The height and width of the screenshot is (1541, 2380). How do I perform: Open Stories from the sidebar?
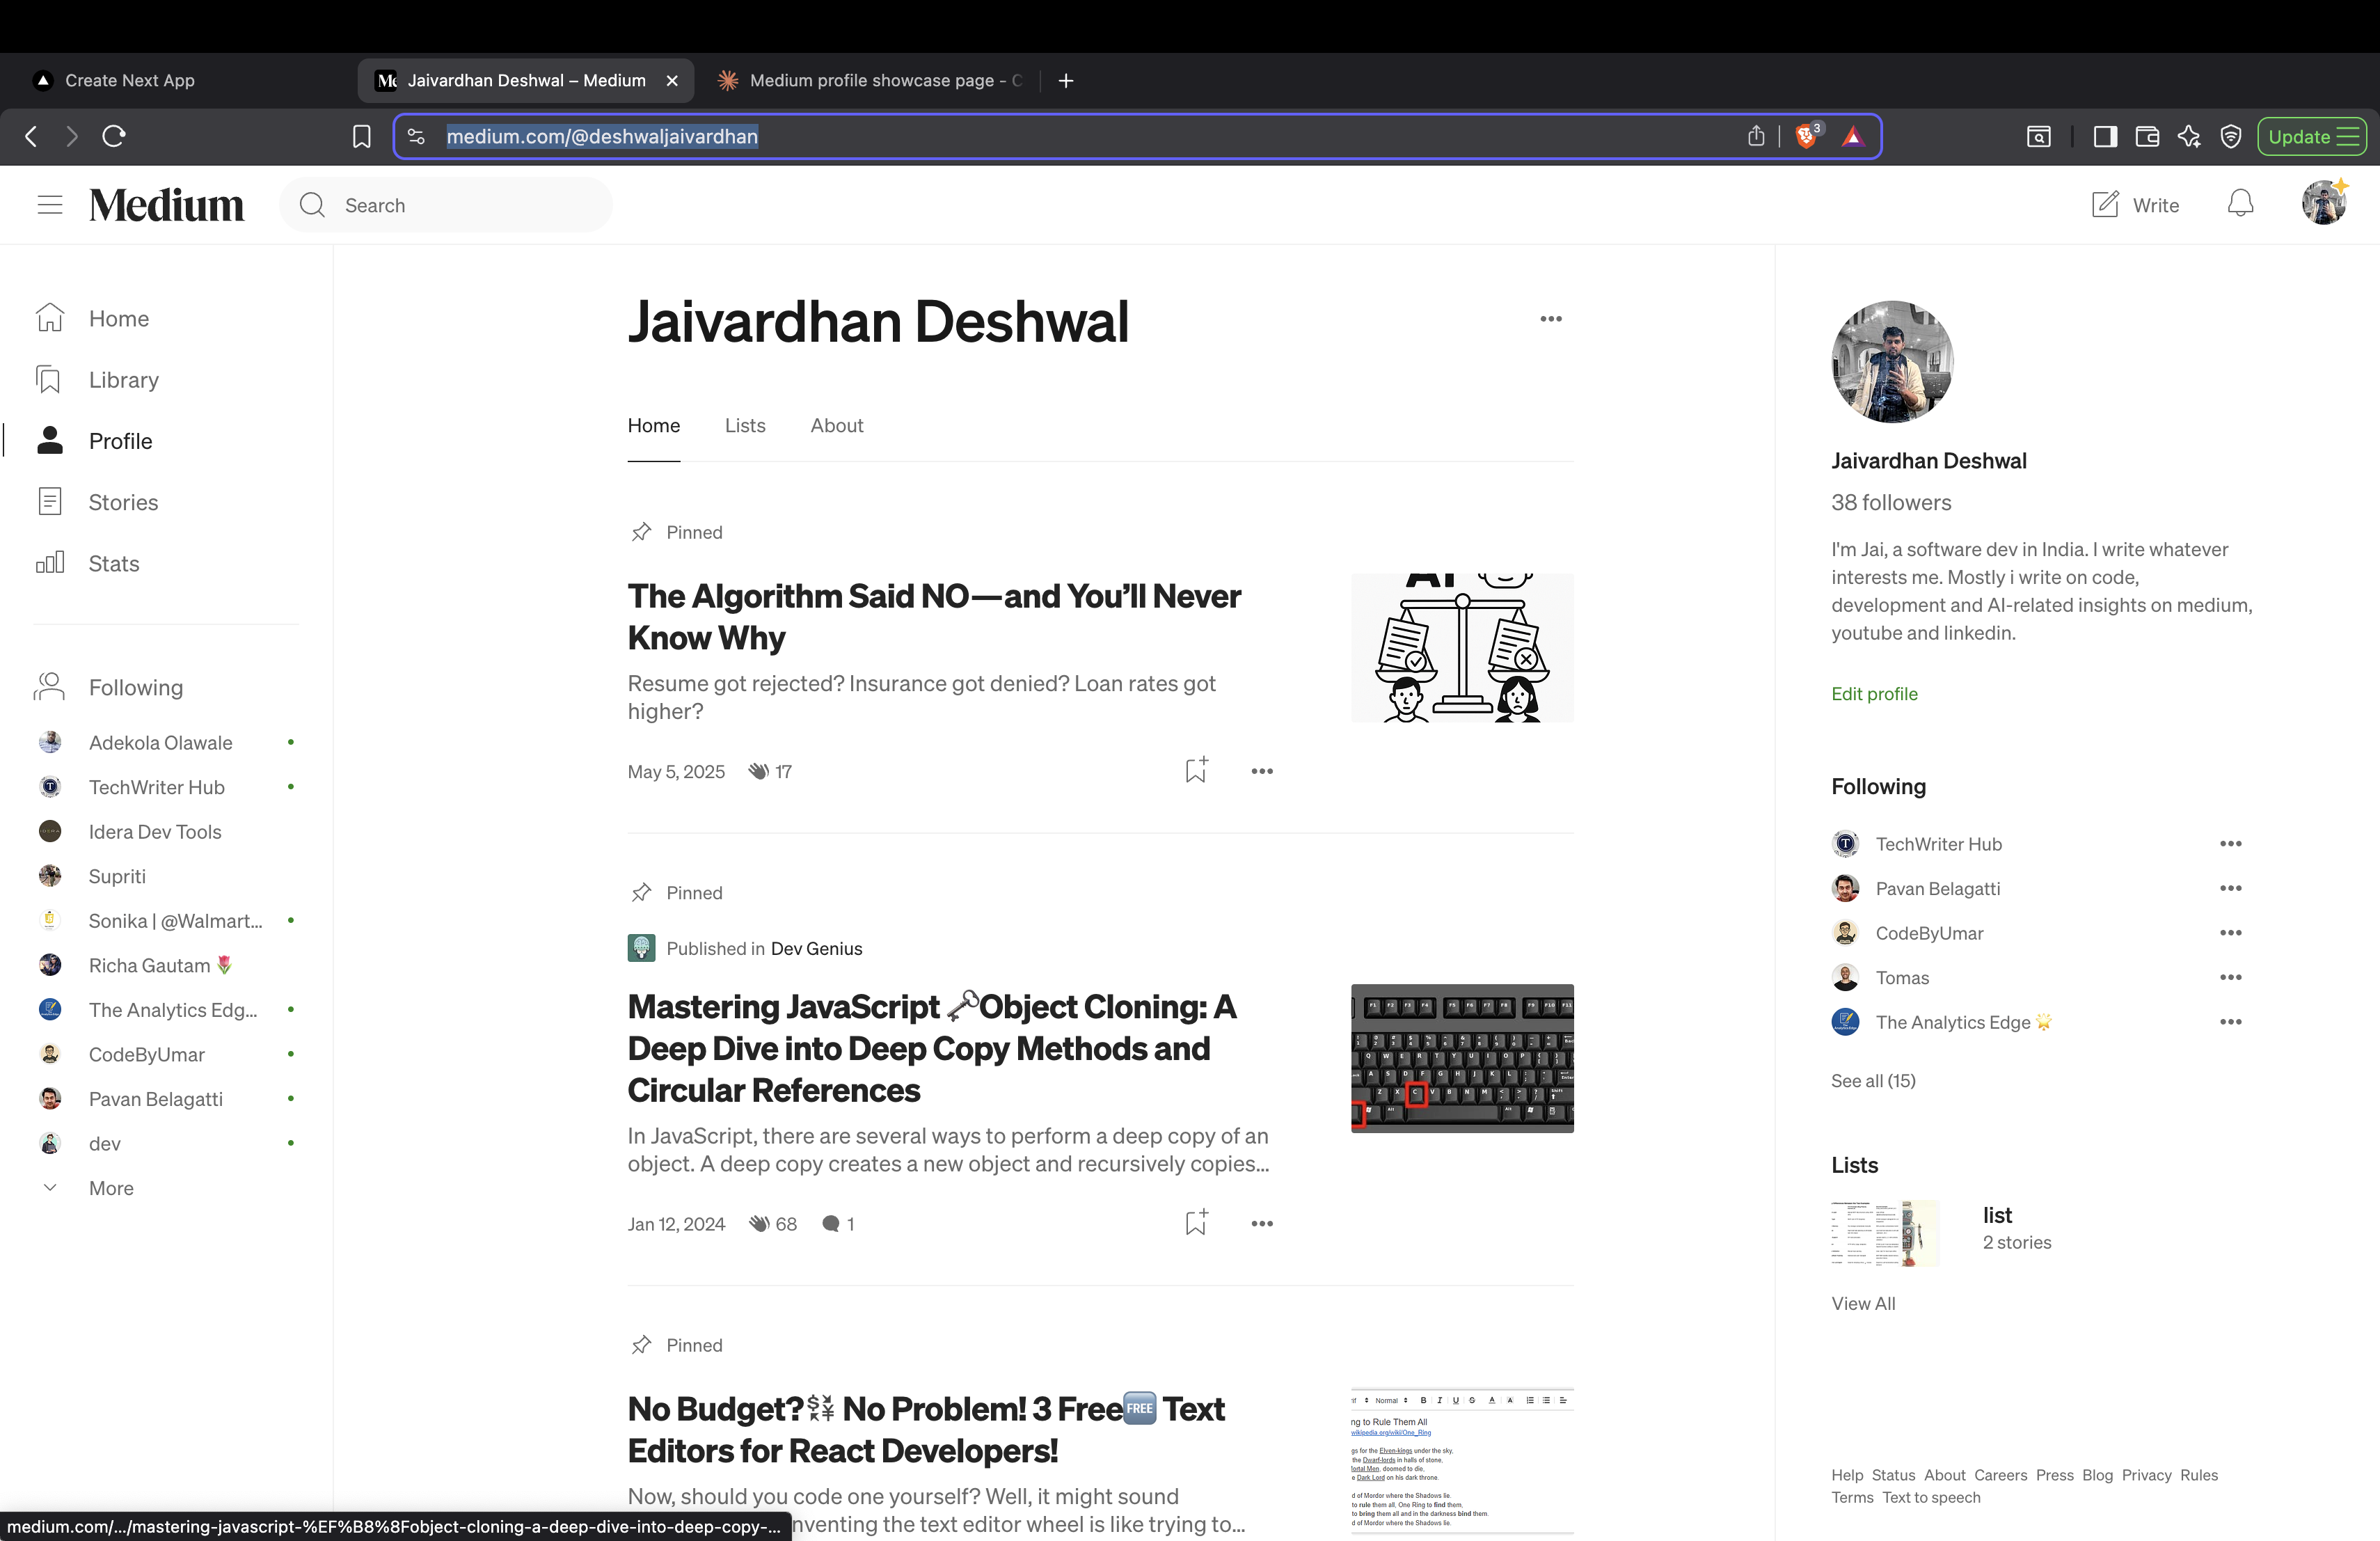(122, 501)
